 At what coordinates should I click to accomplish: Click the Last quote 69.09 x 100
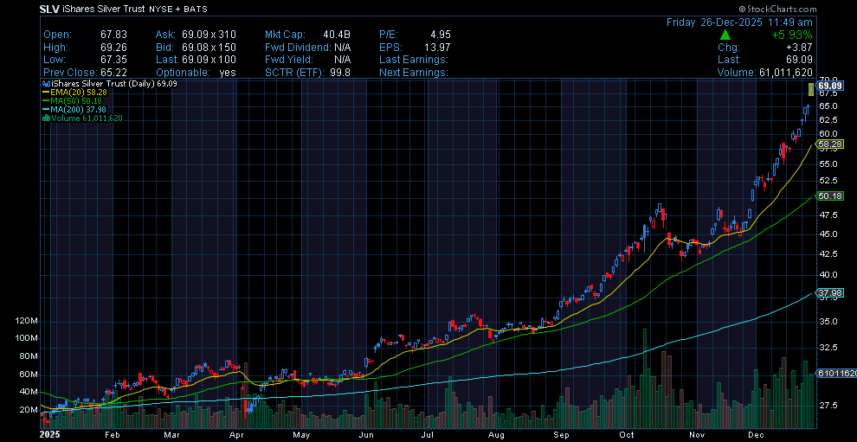[209, 60]
